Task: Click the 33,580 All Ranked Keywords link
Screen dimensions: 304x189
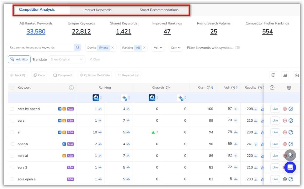Action: (x=36, y=32)
